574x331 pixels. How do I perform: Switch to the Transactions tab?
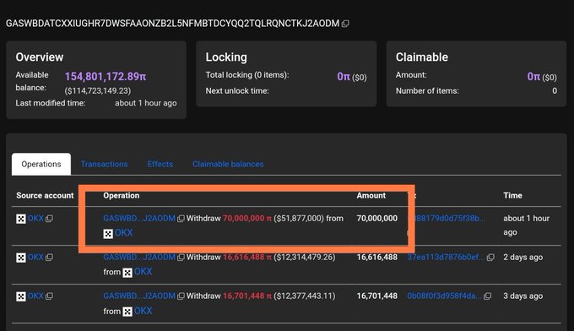(x=105, y=164)
